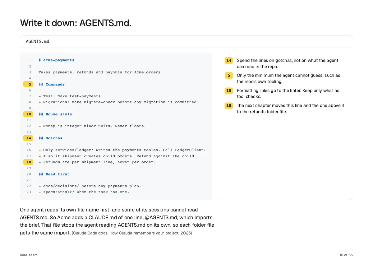Viewport: 373px width, 264px height.
Task: Select annotation badge 10 beside the linter note
Action: point(229,91)
